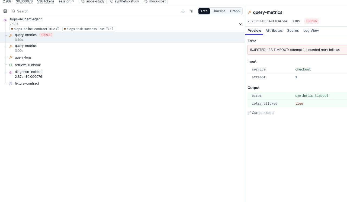This screenshot has height=202, width=347.
Task: Click the magnifier icon beside retrieve-runbook
Action: click(x=11, y=65)
